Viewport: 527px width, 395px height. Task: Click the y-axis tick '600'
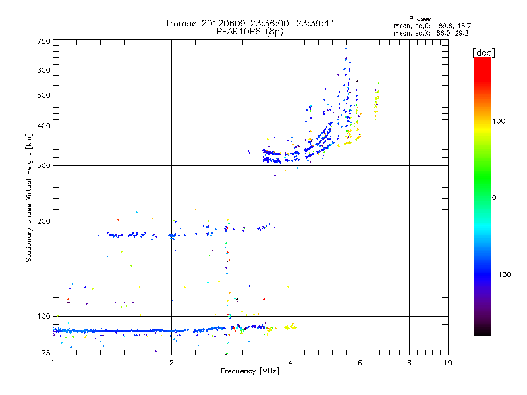[x=43, y=70]
